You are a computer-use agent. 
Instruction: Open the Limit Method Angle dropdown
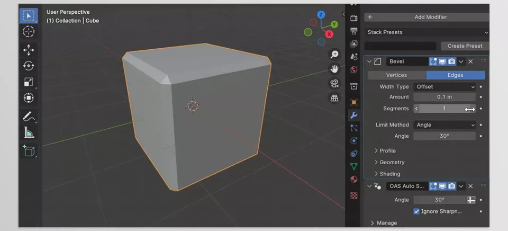coord(444,125)
